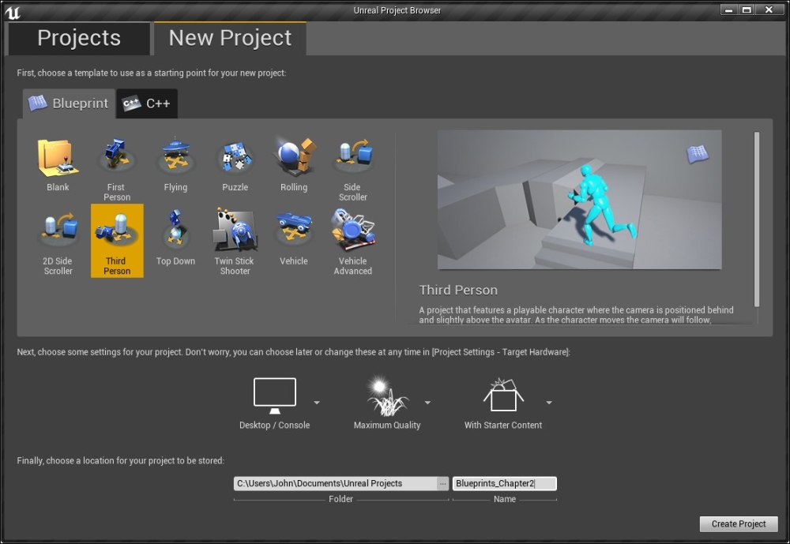Select the Side Scroller template
The width and height of the screenshot is (790, 544).
point(352,168)
